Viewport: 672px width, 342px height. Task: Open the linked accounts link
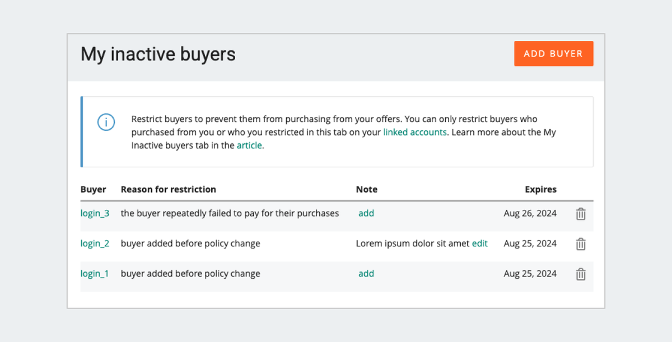(x=414, y=133)
